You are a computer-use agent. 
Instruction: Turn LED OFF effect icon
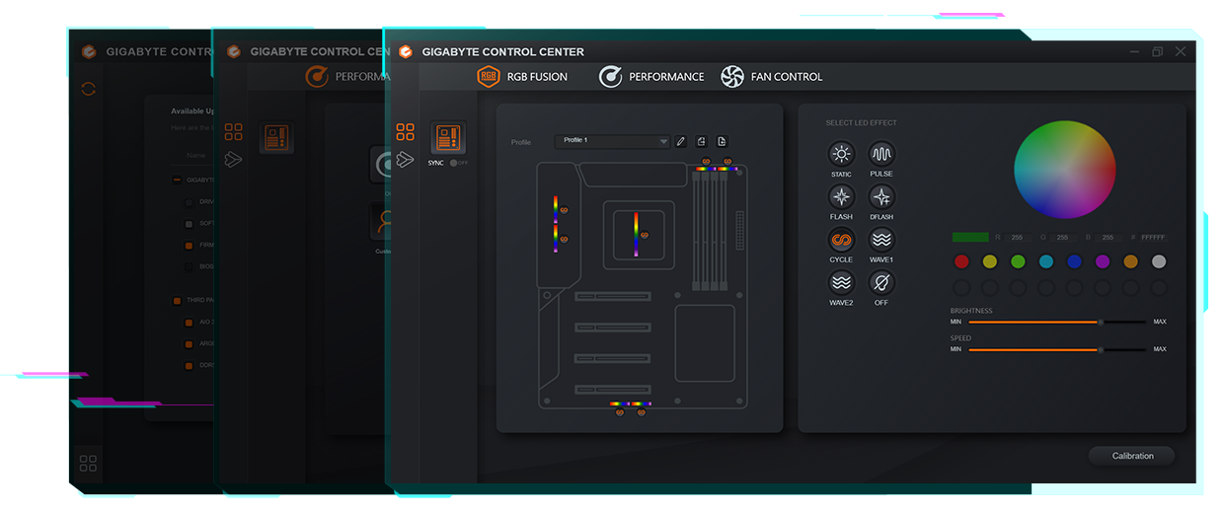pos(881,282)
